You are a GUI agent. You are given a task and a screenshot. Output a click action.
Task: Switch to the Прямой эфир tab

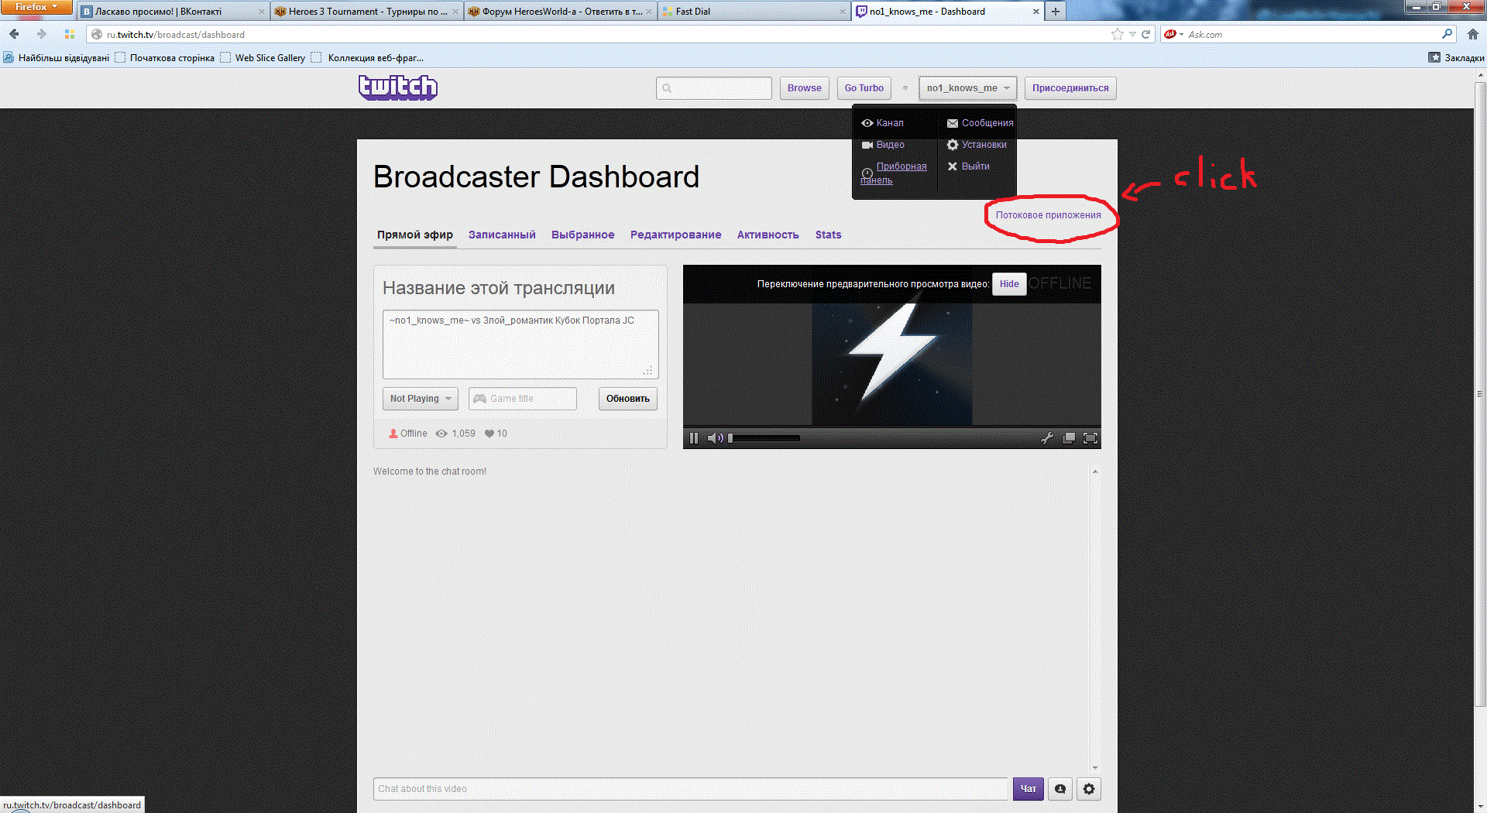pos(415,235)
